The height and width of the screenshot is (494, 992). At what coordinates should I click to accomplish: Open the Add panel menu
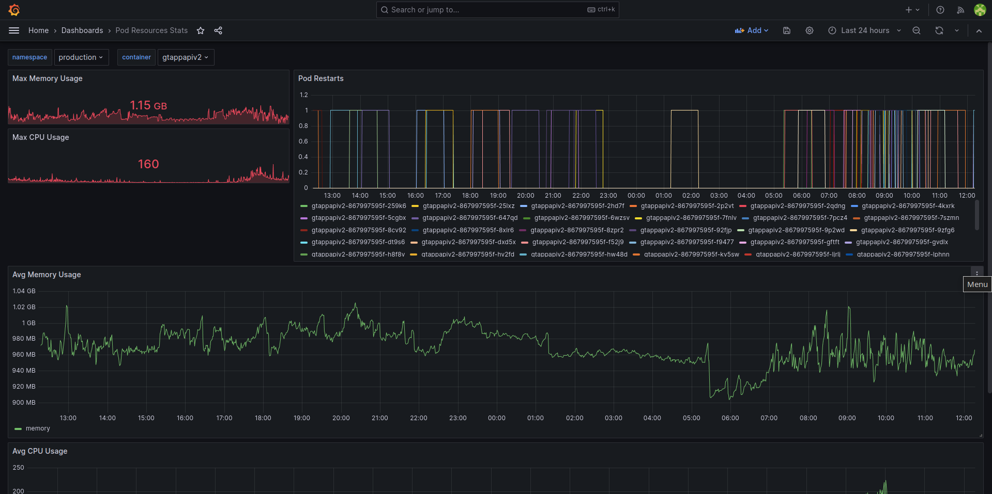click(x=752, y=30)
